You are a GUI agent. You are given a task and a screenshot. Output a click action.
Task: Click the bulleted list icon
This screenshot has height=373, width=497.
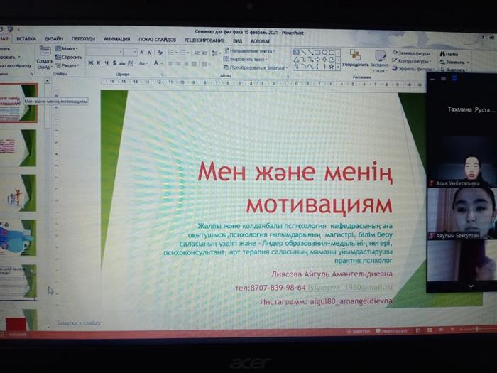[x=171, y=52]
